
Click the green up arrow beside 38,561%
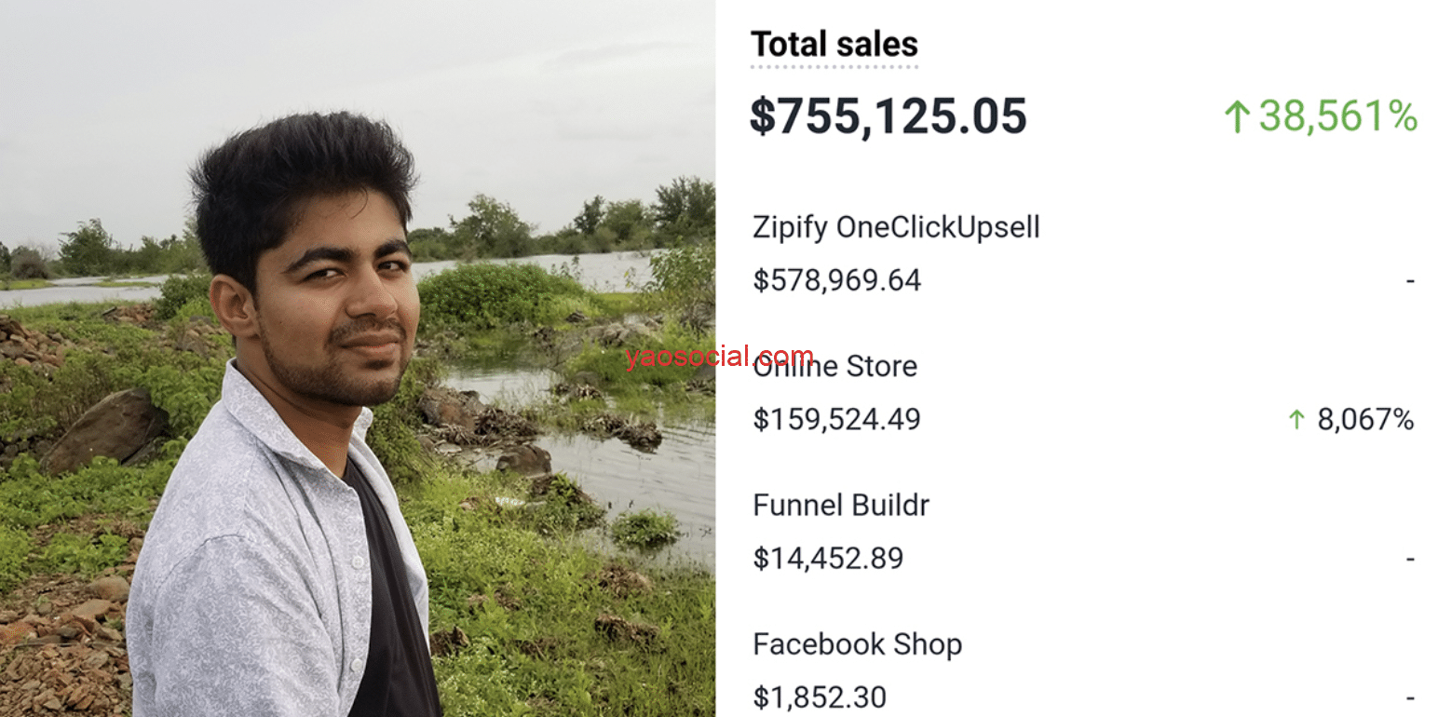pyautogui.click(x=1236, y=117)
